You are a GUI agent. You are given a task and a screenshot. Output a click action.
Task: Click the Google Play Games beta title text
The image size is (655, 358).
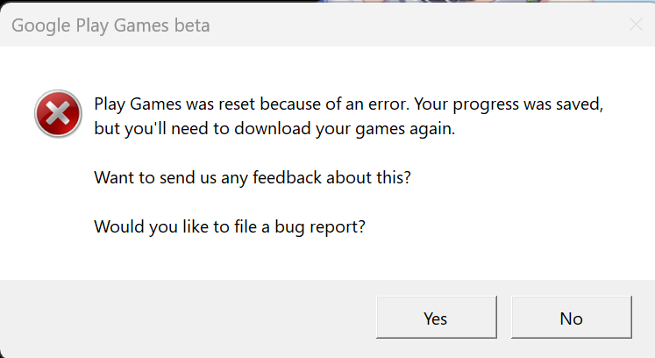(110, 25)
